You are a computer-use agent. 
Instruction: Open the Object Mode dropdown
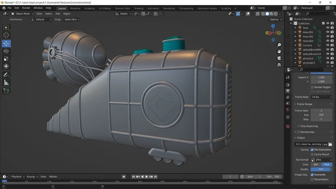click(x=22, y=14)
